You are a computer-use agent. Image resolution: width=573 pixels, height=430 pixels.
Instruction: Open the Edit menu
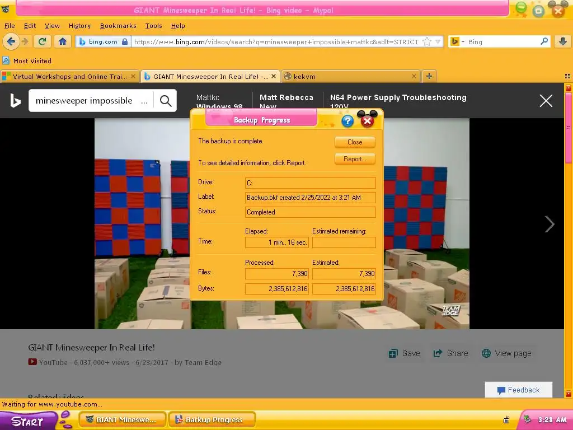(x=30, y=26)
